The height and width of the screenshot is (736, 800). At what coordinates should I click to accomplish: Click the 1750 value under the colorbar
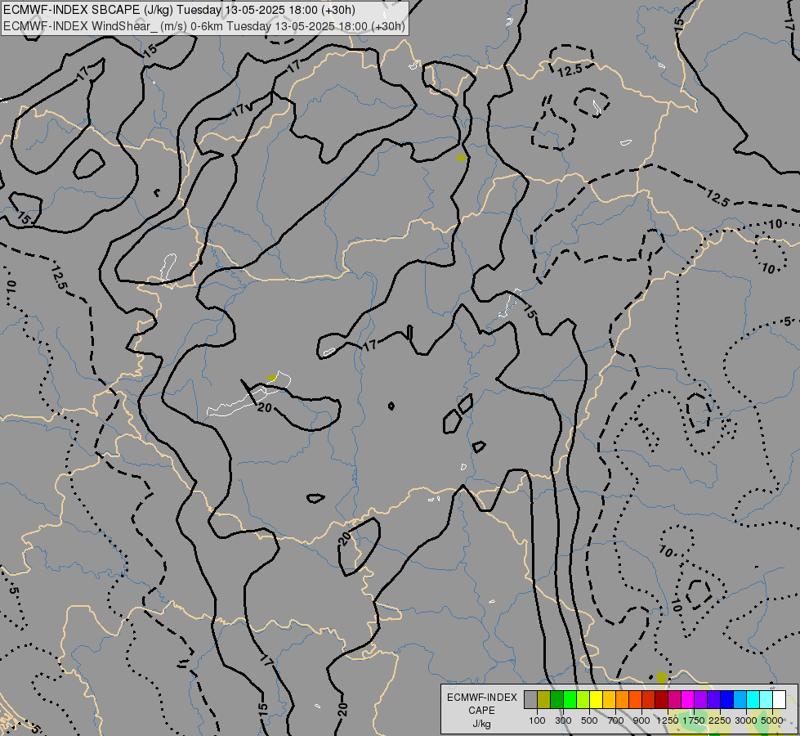(694, 720)
